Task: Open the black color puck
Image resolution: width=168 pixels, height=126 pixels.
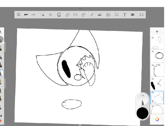Action: tap(142, 113)
